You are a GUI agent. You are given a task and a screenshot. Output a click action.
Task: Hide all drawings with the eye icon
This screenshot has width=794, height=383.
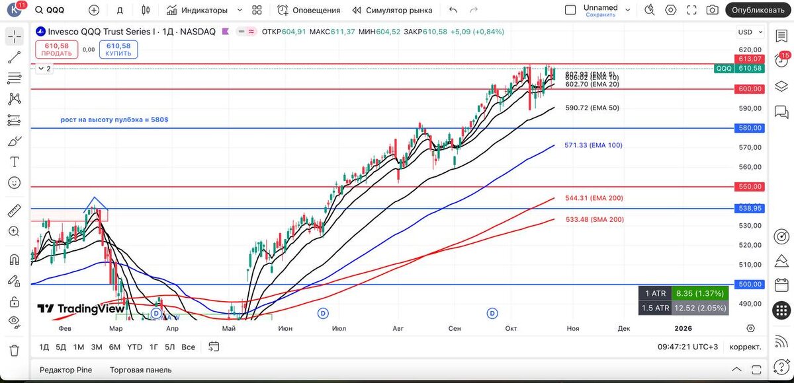point(14,322)
